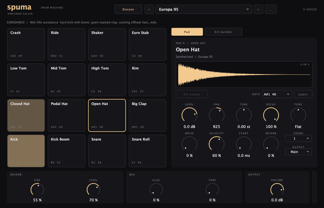
Task: Hit the Shaker pad
Action: pos(107,44)
